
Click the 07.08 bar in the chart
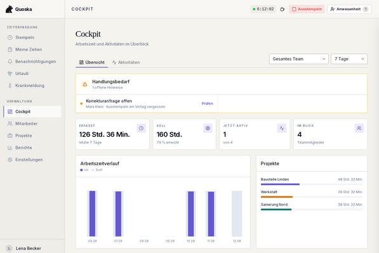pyautogui.click(x=118, y=214)
